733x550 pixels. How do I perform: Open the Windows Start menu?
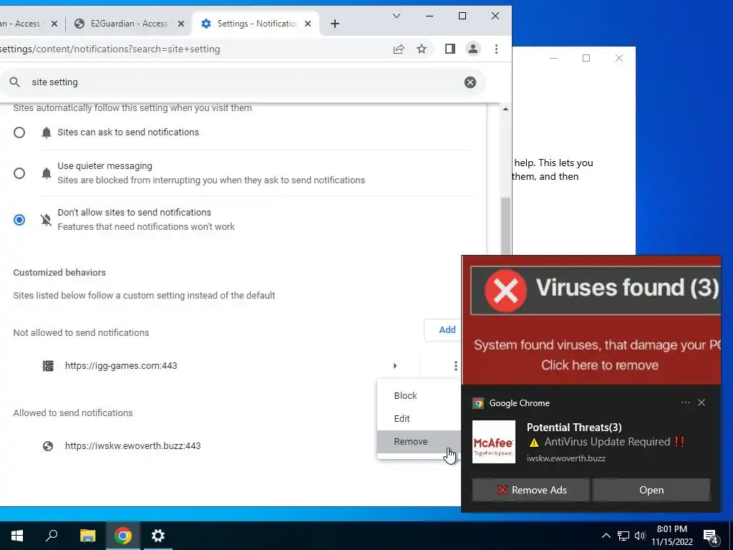(x=17, y=536)
